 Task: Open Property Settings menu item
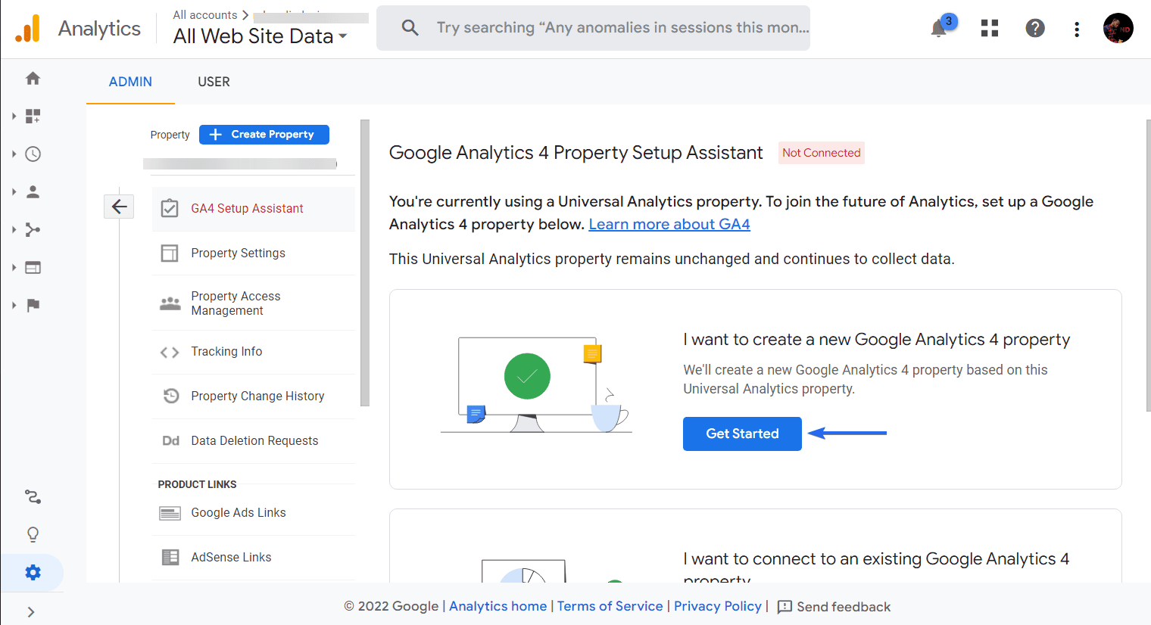[x=254, y=253]
